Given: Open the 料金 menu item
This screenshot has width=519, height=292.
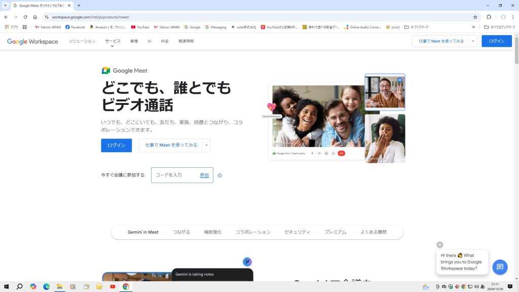Looking at the screenshot, I should tap(165, 42).
